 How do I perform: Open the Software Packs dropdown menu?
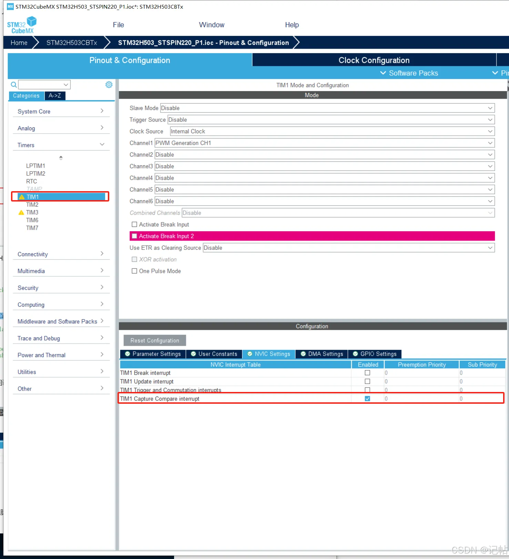pyautogui.click(x=409, y=73)
